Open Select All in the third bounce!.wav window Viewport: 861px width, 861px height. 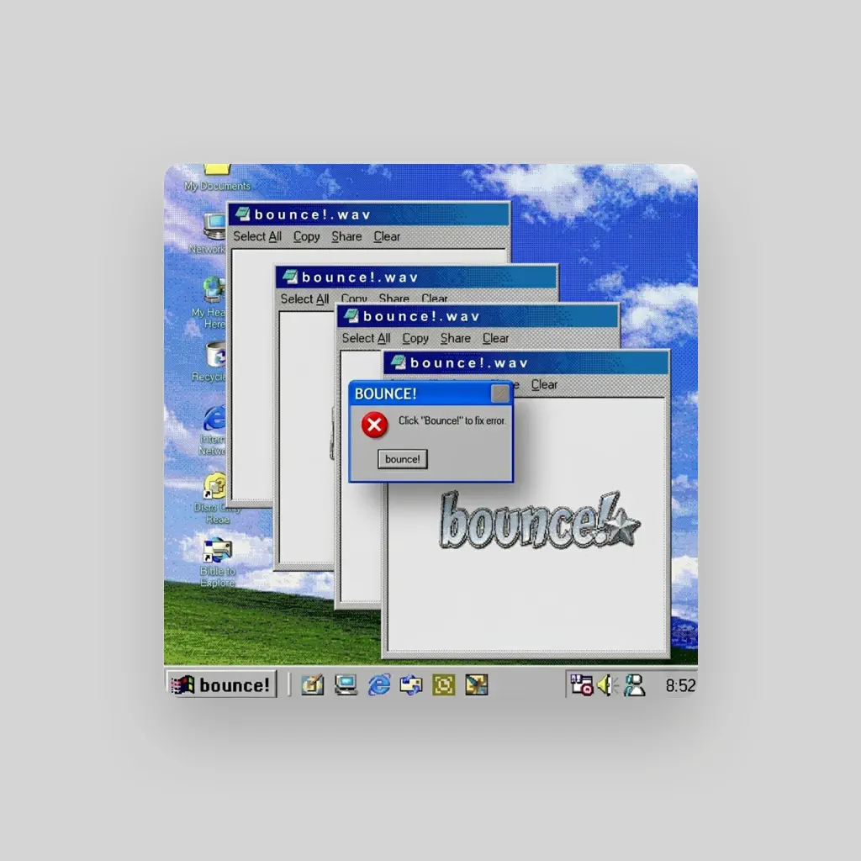point(367,338)
